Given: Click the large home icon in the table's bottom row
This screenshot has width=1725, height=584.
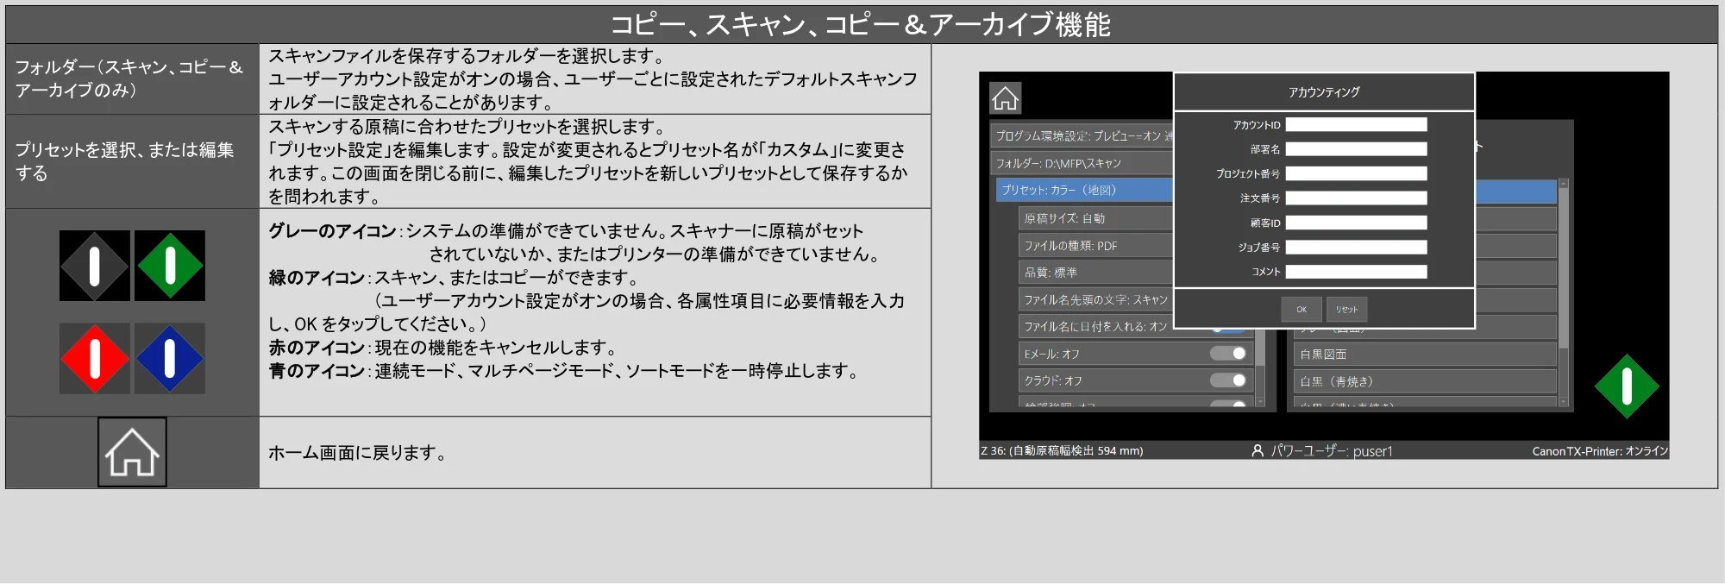Looking at the screenshot, I should [132, 452].
